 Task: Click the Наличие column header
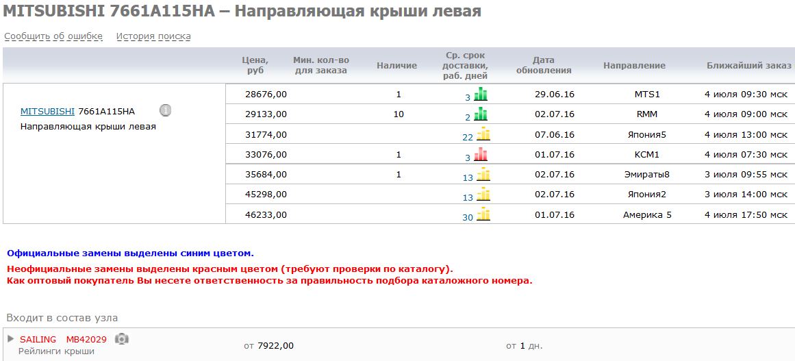[x=397, y=65]
